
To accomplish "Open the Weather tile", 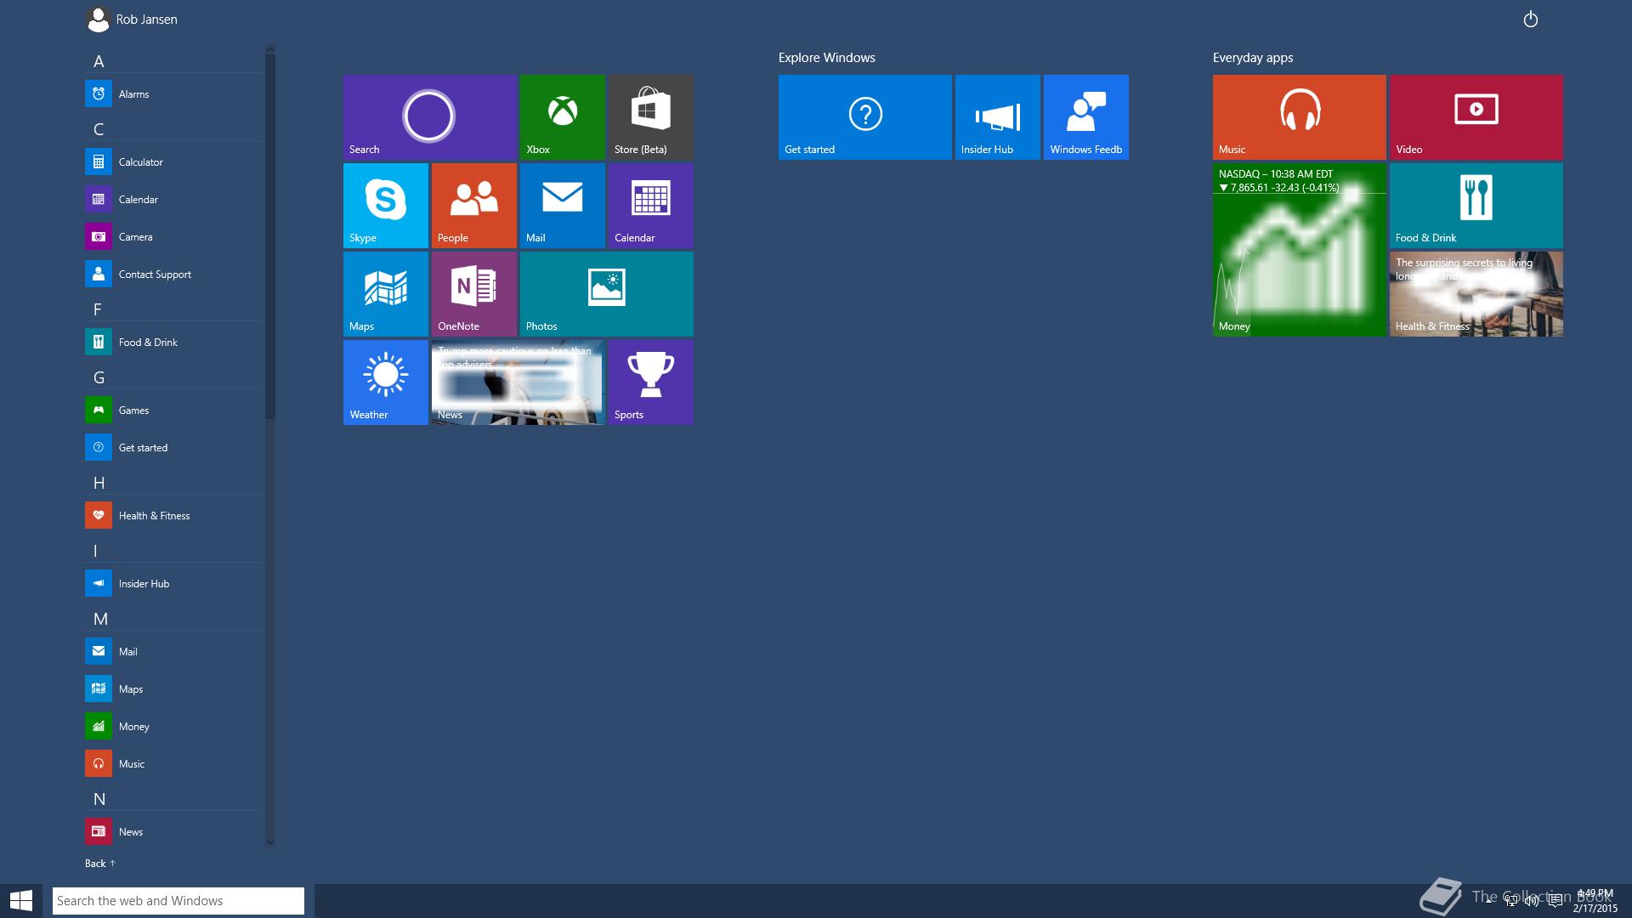I will tap(386, 382).
